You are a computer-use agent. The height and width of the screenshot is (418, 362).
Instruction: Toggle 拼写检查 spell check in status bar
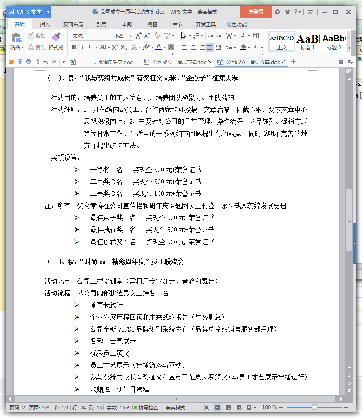(146, 407)
